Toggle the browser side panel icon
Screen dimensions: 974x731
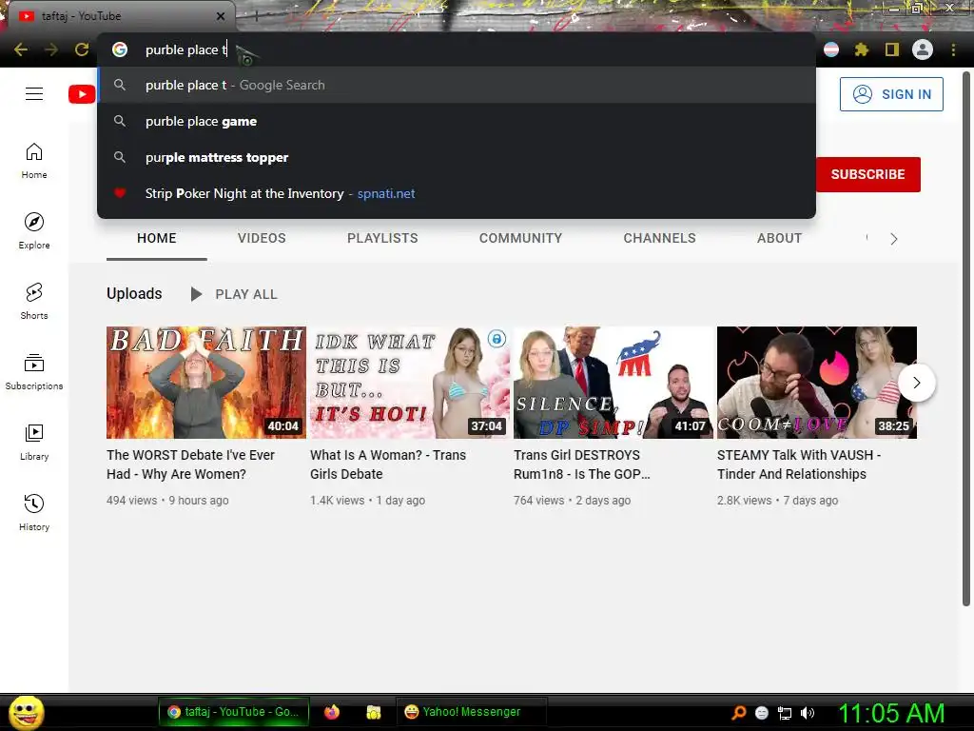click(x=892, y=49)
